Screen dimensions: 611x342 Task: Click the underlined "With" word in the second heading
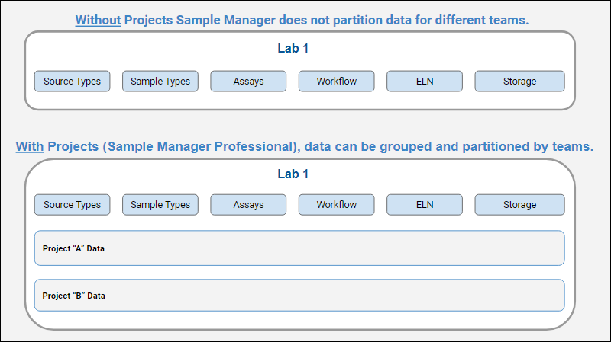(30, 146)
